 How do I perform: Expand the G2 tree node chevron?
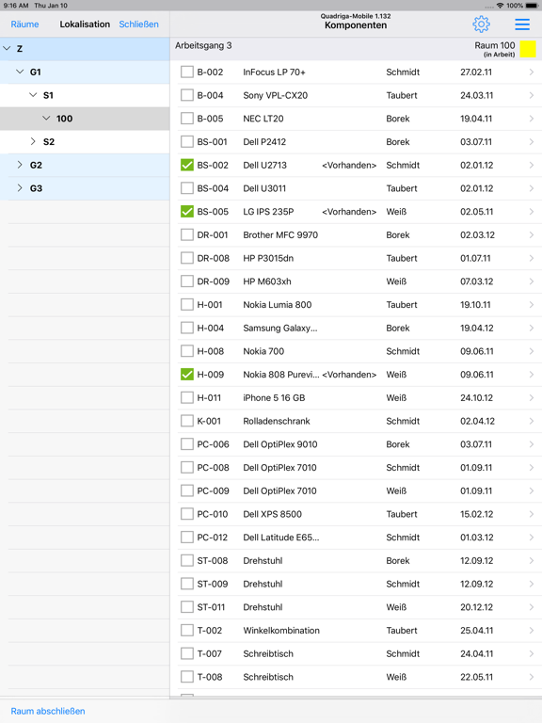pyautogui.click(x=20, y=165)
